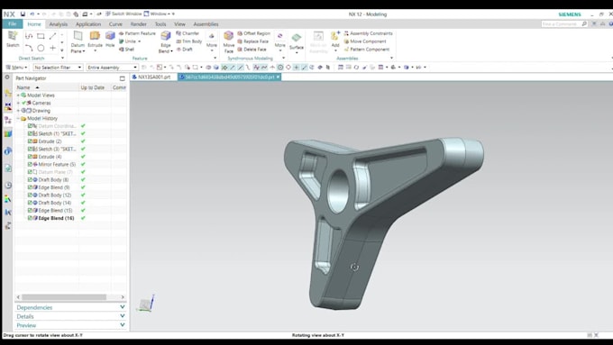The width and height of the screenshot is (613, 345).
Task: Select Sketch (3) in model history
Action: coord(57,149)
